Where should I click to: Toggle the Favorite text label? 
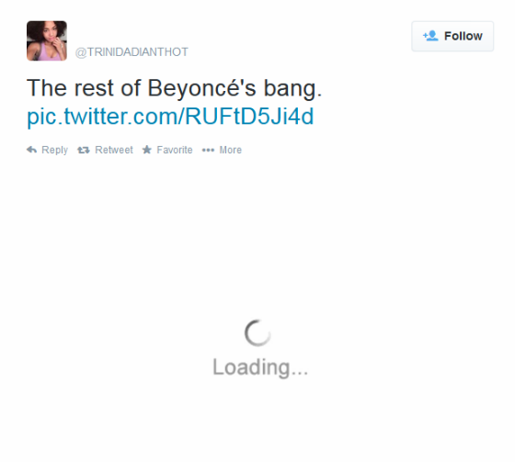[x=175, y=150]
